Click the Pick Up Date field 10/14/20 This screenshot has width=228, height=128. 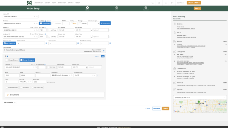[x=66, y=30]
